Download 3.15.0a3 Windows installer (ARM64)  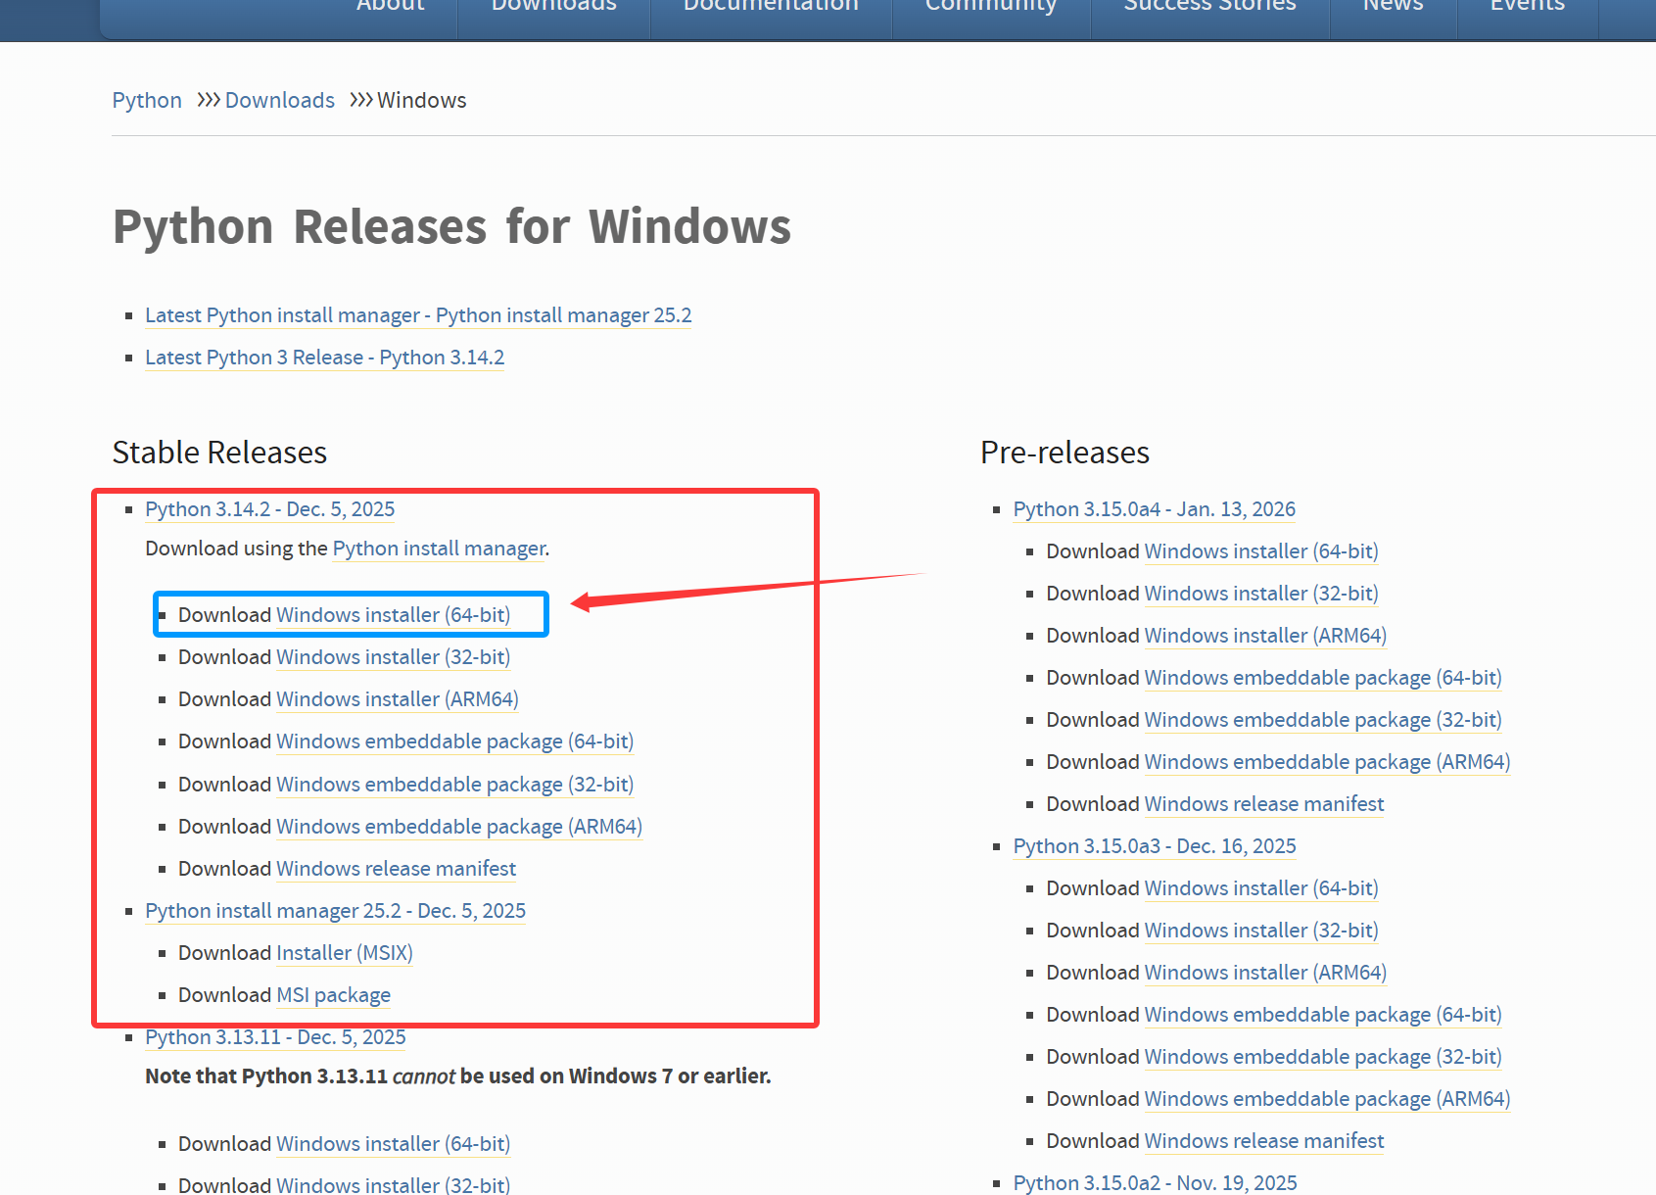coord(1266,973)
